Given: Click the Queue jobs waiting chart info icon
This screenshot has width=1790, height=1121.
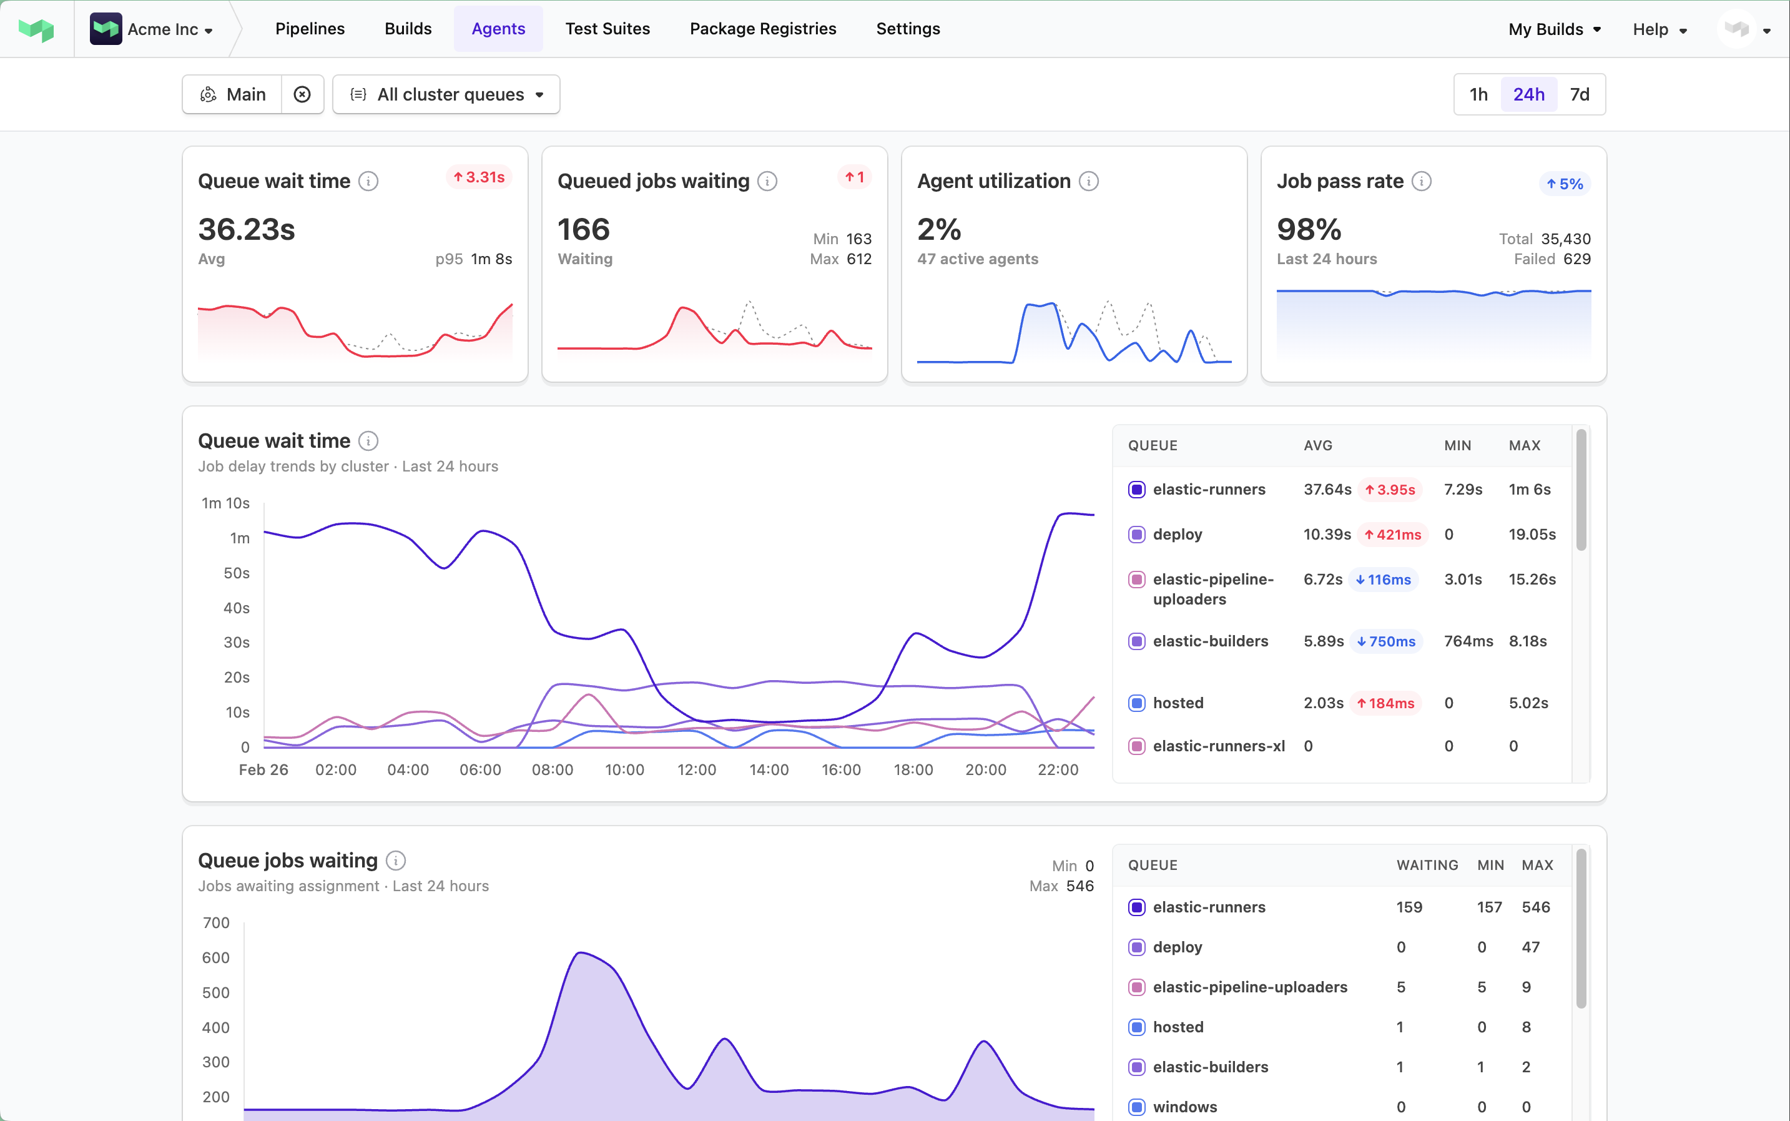Looking at the screenshot, I should point(395,860).
